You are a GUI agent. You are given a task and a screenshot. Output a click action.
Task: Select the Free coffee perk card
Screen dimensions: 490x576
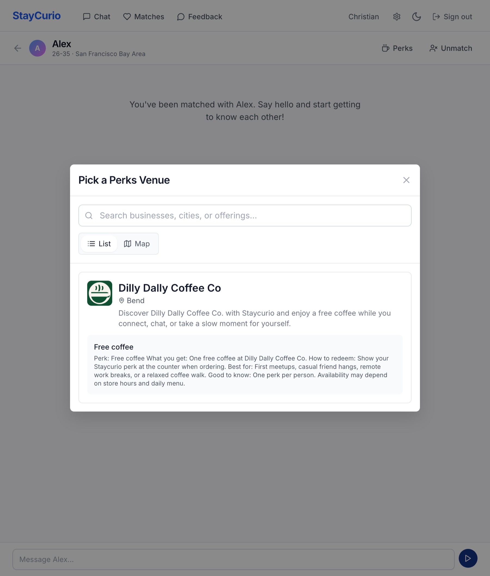[x=245, y=365]
